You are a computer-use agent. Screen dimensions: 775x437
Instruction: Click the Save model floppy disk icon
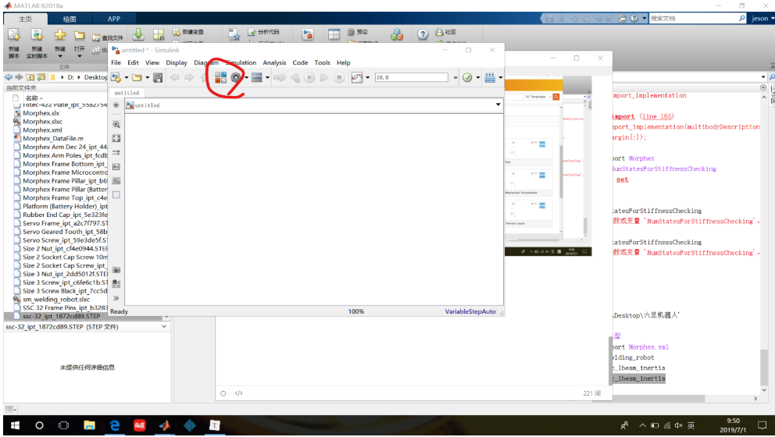point(158,77)
